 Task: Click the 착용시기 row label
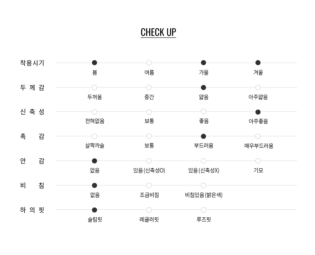(x=32, y=63)
